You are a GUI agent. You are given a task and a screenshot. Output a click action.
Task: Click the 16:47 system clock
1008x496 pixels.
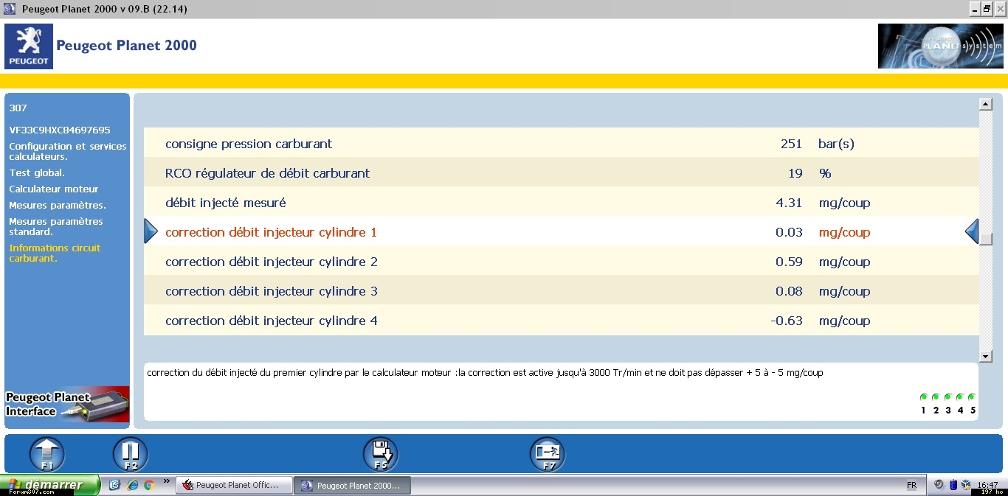pyautogui.click(x=987, y=485)
